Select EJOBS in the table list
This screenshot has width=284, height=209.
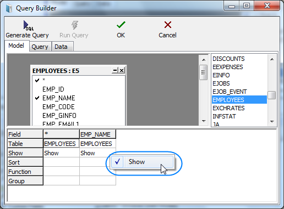[239, 83]
